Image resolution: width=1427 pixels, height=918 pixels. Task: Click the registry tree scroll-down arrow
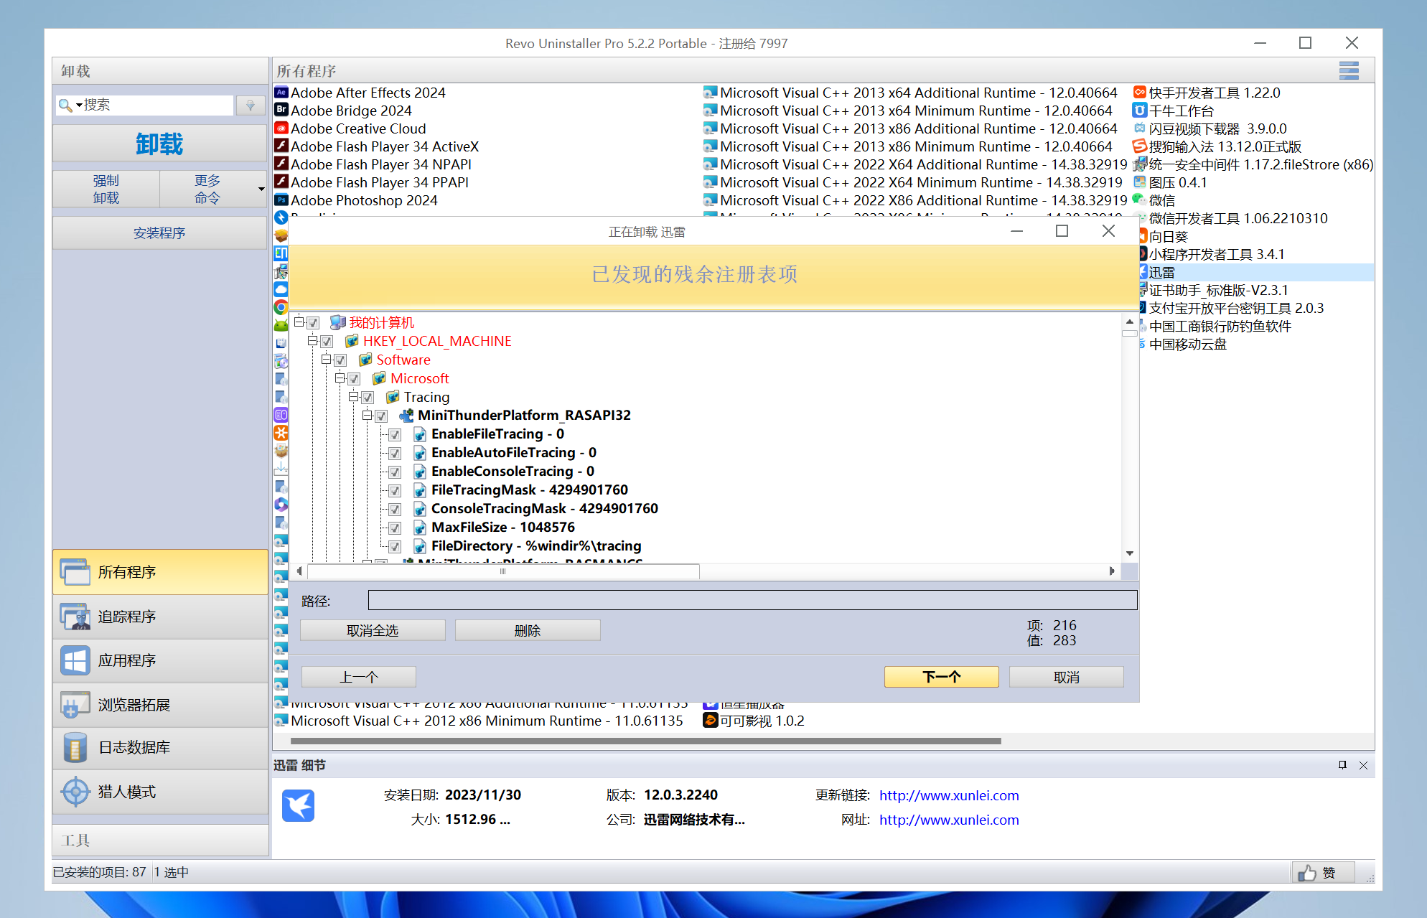tap(1130, 553)
